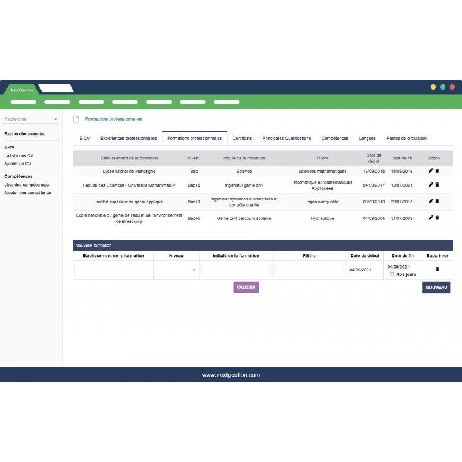Expand the Rechercher search dropdown

[55, 119]
